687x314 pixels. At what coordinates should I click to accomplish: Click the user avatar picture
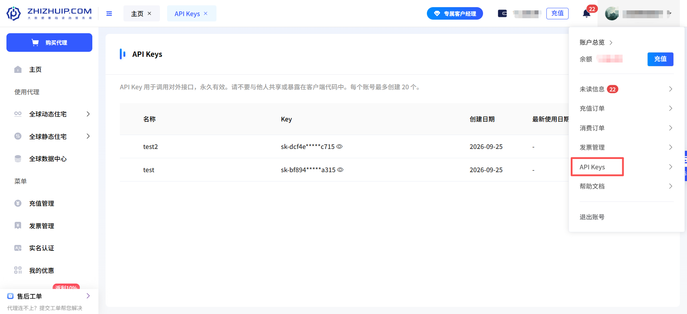(x=612, y=14)
